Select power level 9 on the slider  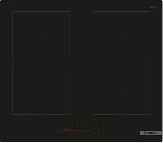[103, 133]
